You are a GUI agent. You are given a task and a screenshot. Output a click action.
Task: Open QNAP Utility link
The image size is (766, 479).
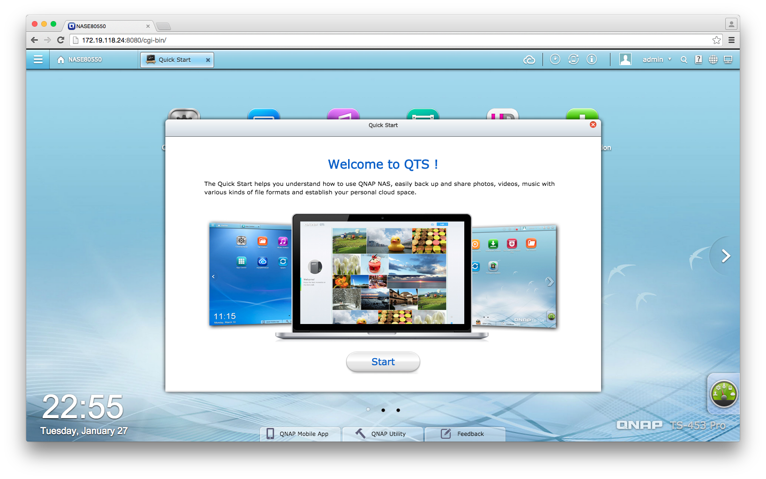383,434
